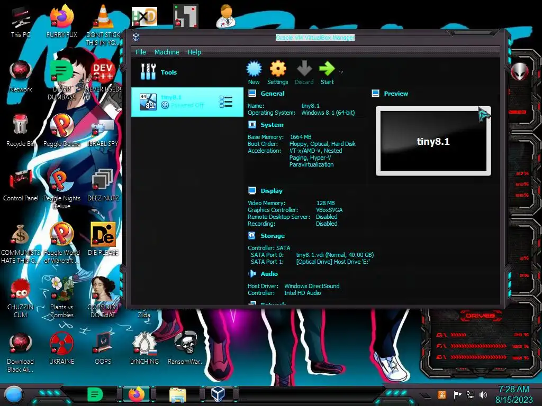Click the Storage section header
Image resolution: width=542 pixels, height=406 pixels.
(273, 236)
